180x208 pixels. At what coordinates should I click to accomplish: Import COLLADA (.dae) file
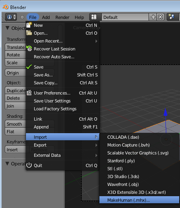[x=139, y=137]
